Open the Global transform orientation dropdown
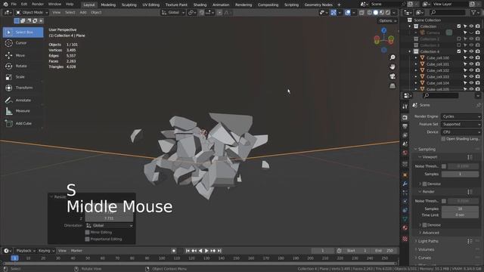The height and width of the screenshot is (272, 484). (x=173, y=13)
